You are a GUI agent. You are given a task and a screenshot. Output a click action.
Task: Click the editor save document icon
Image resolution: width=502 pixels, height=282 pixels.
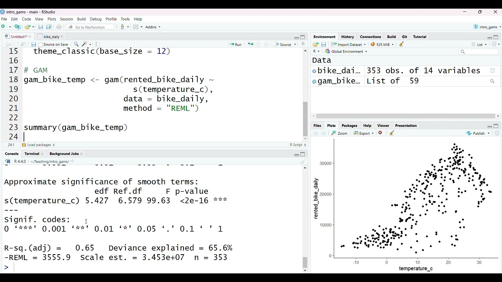pyautogui.click(x=33, y=45)
